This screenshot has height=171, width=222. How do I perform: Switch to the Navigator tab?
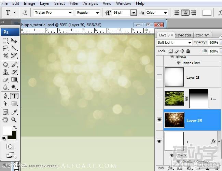point(183,35)
